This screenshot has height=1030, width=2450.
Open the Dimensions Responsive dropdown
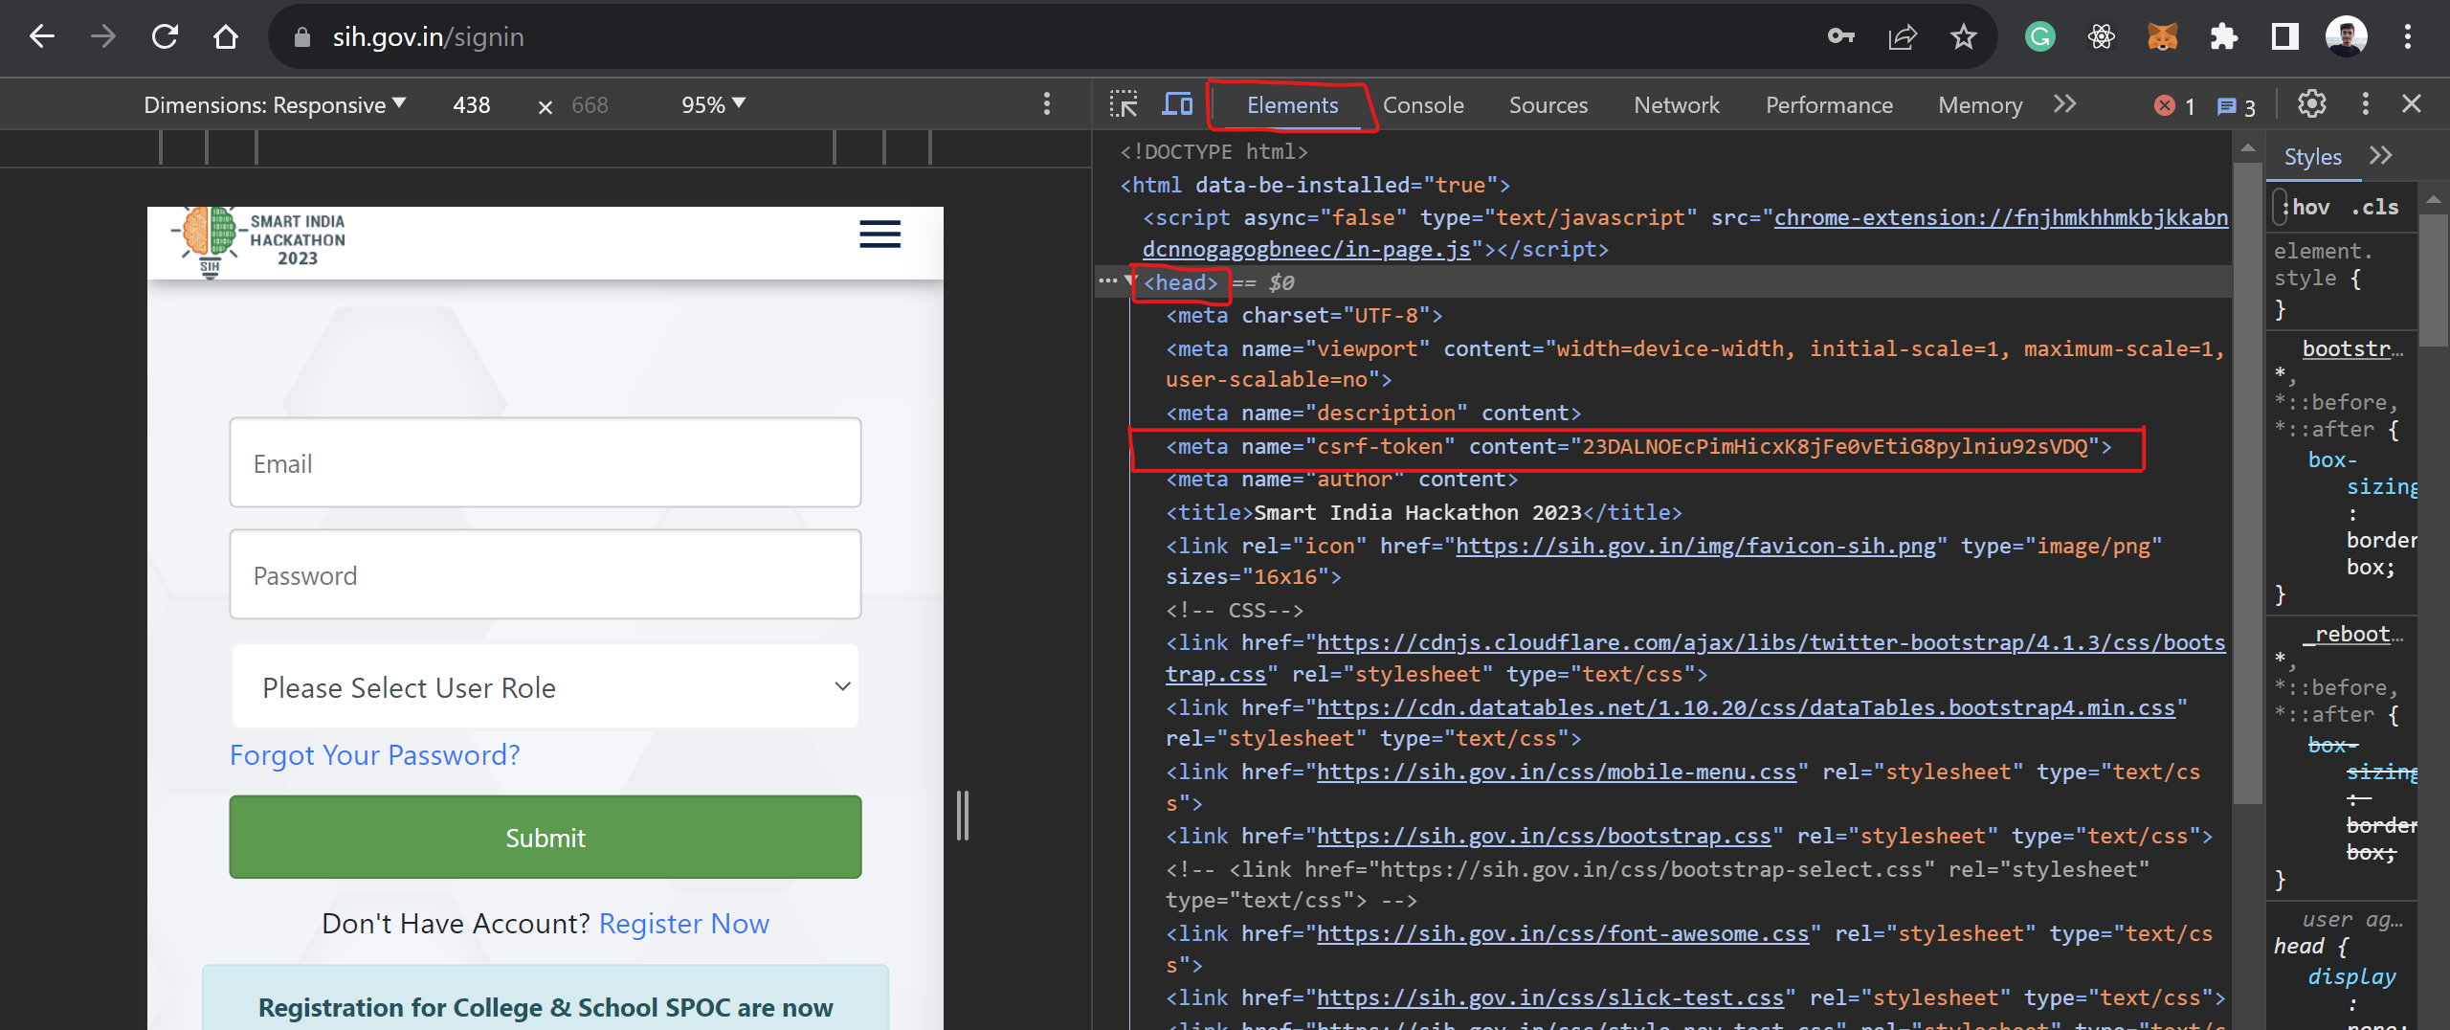pos(275,105)
